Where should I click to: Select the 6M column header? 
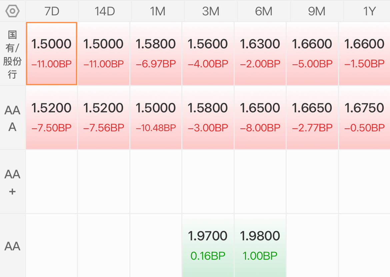click(264, 11)
